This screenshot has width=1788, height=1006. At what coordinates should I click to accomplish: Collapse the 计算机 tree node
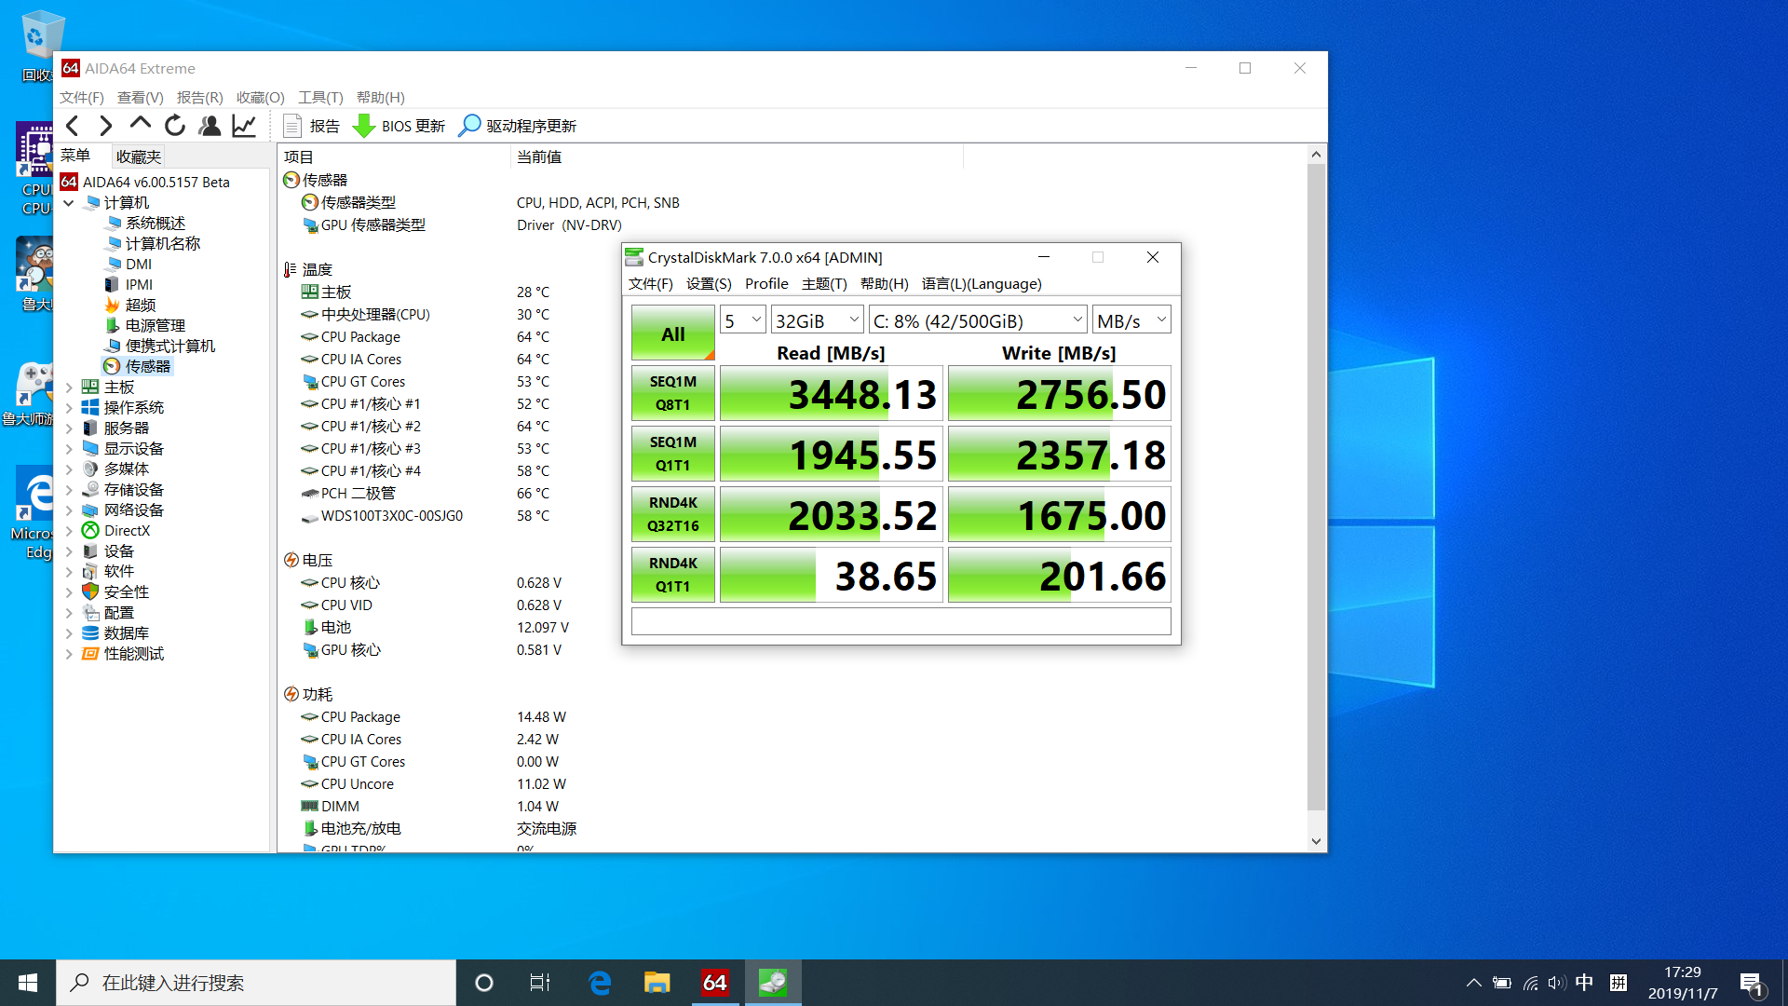pos(69,203)
